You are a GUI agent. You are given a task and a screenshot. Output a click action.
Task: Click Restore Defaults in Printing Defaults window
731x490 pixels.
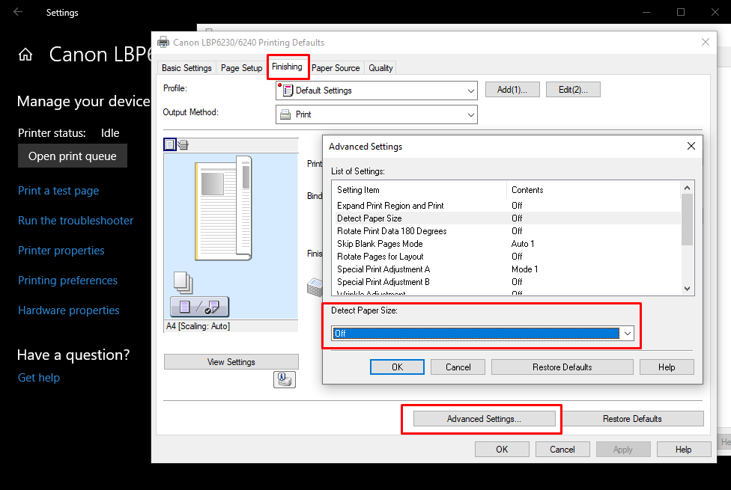coord(632,419)
